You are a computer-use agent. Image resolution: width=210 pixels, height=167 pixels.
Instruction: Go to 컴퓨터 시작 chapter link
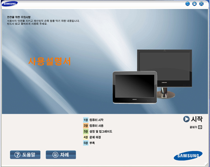point(96,120)
